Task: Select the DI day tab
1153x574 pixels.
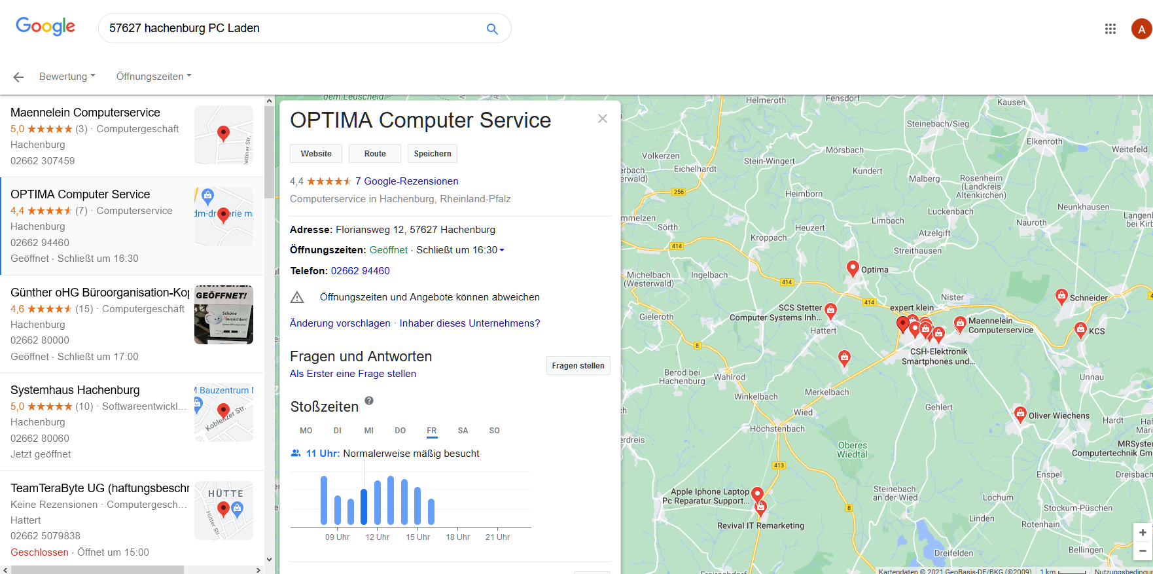Action: tap(337, 431)
